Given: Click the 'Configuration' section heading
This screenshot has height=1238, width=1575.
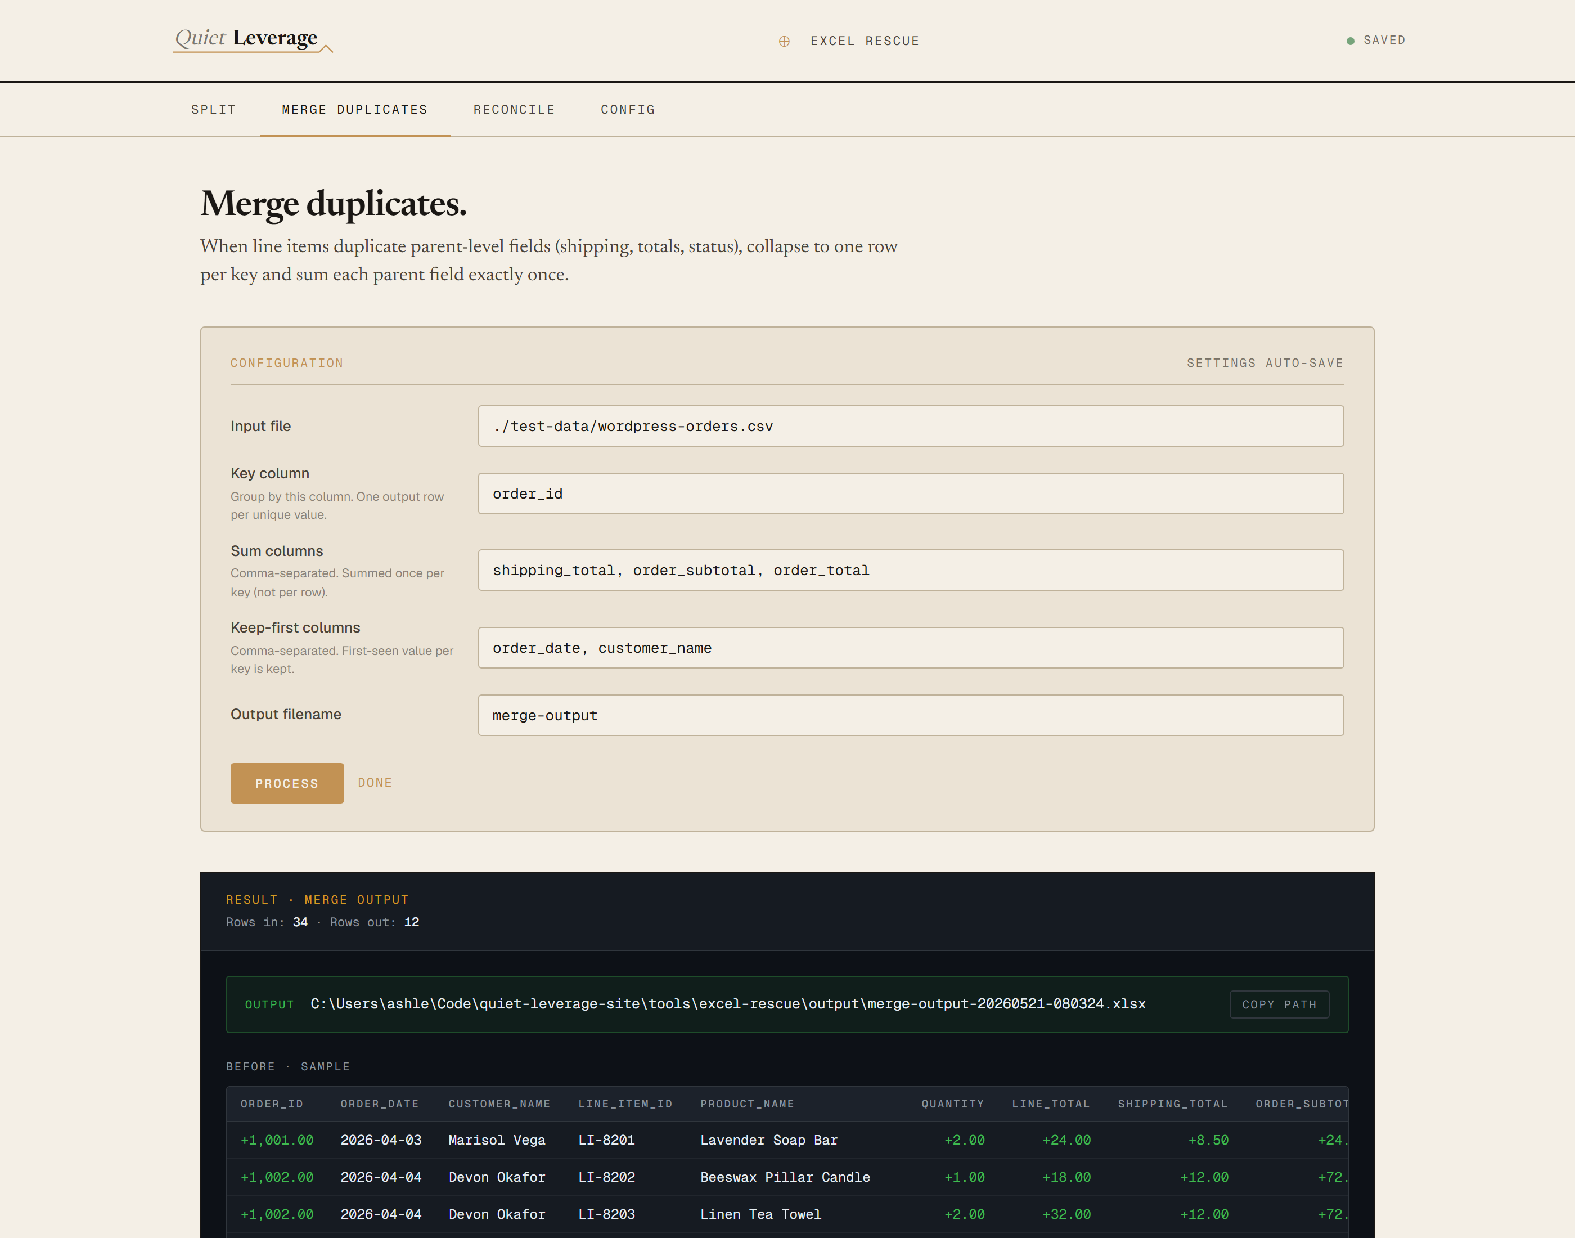Looking at the screenshot, I should click(x=287, y=363).
